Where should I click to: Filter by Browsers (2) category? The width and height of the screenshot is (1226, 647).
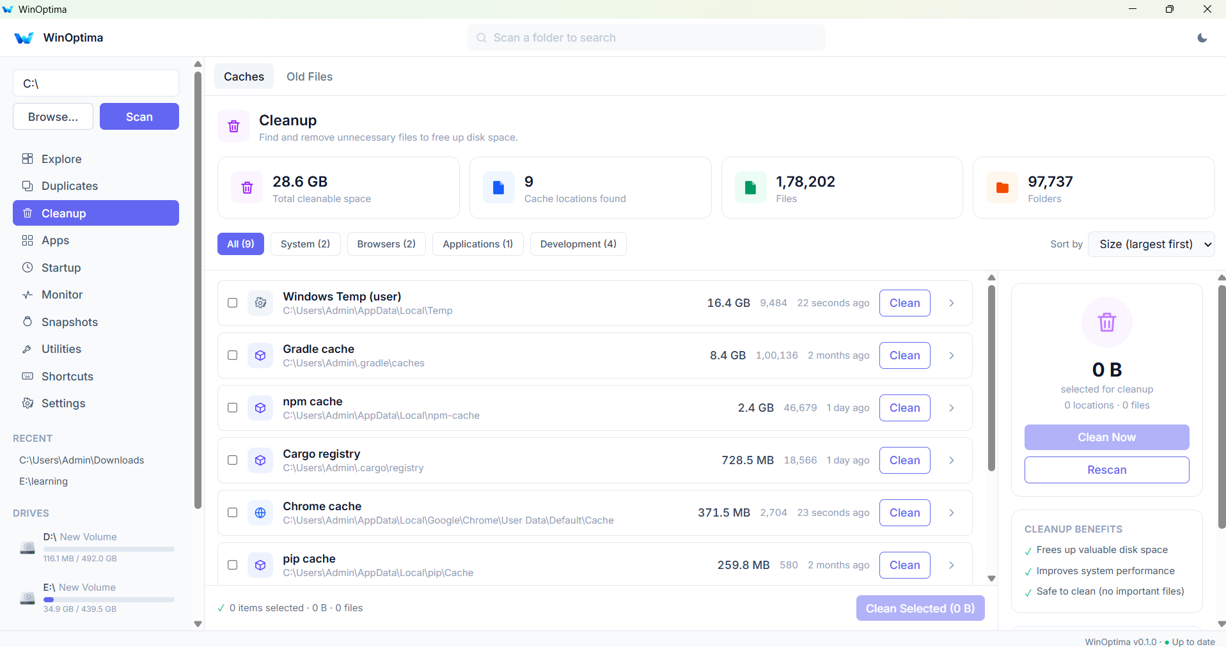386,244
